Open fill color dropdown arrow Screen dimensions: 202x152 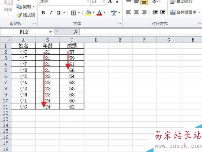pyautogui.click(x=93, y=13)
